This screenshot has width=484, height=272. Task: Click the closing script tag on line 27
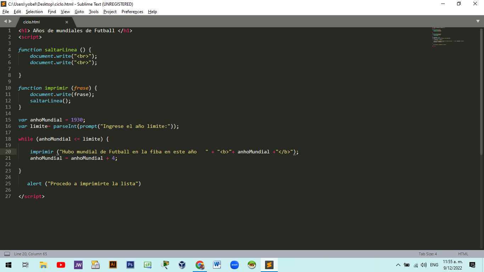point(32,196)
